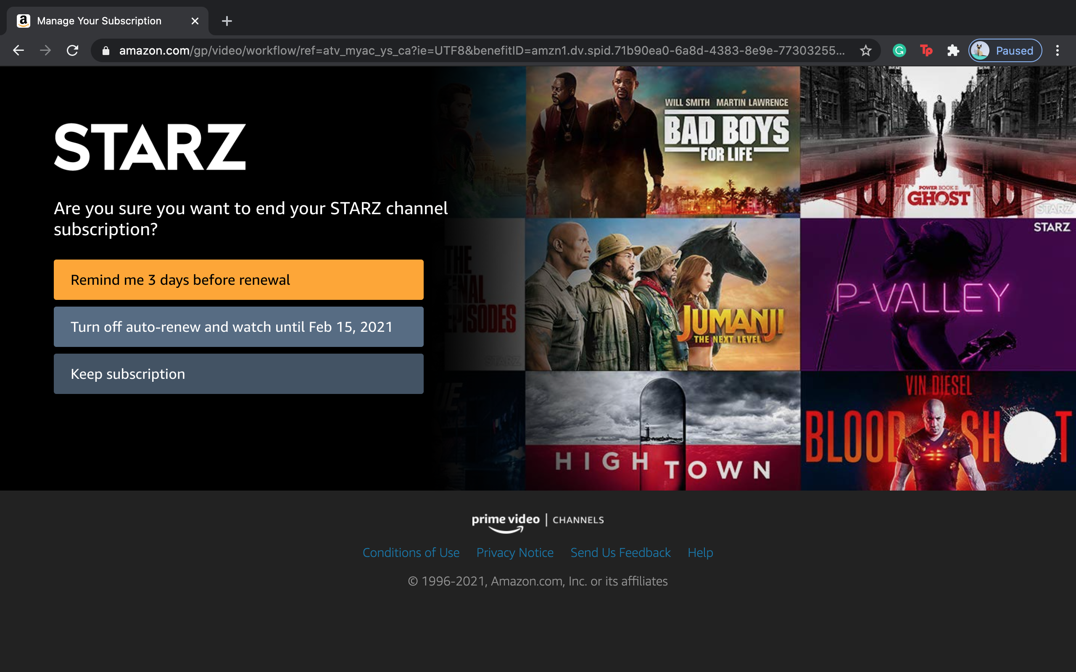Click the STARZ logo icon
1076x672 pixels.
pos(150,147)
